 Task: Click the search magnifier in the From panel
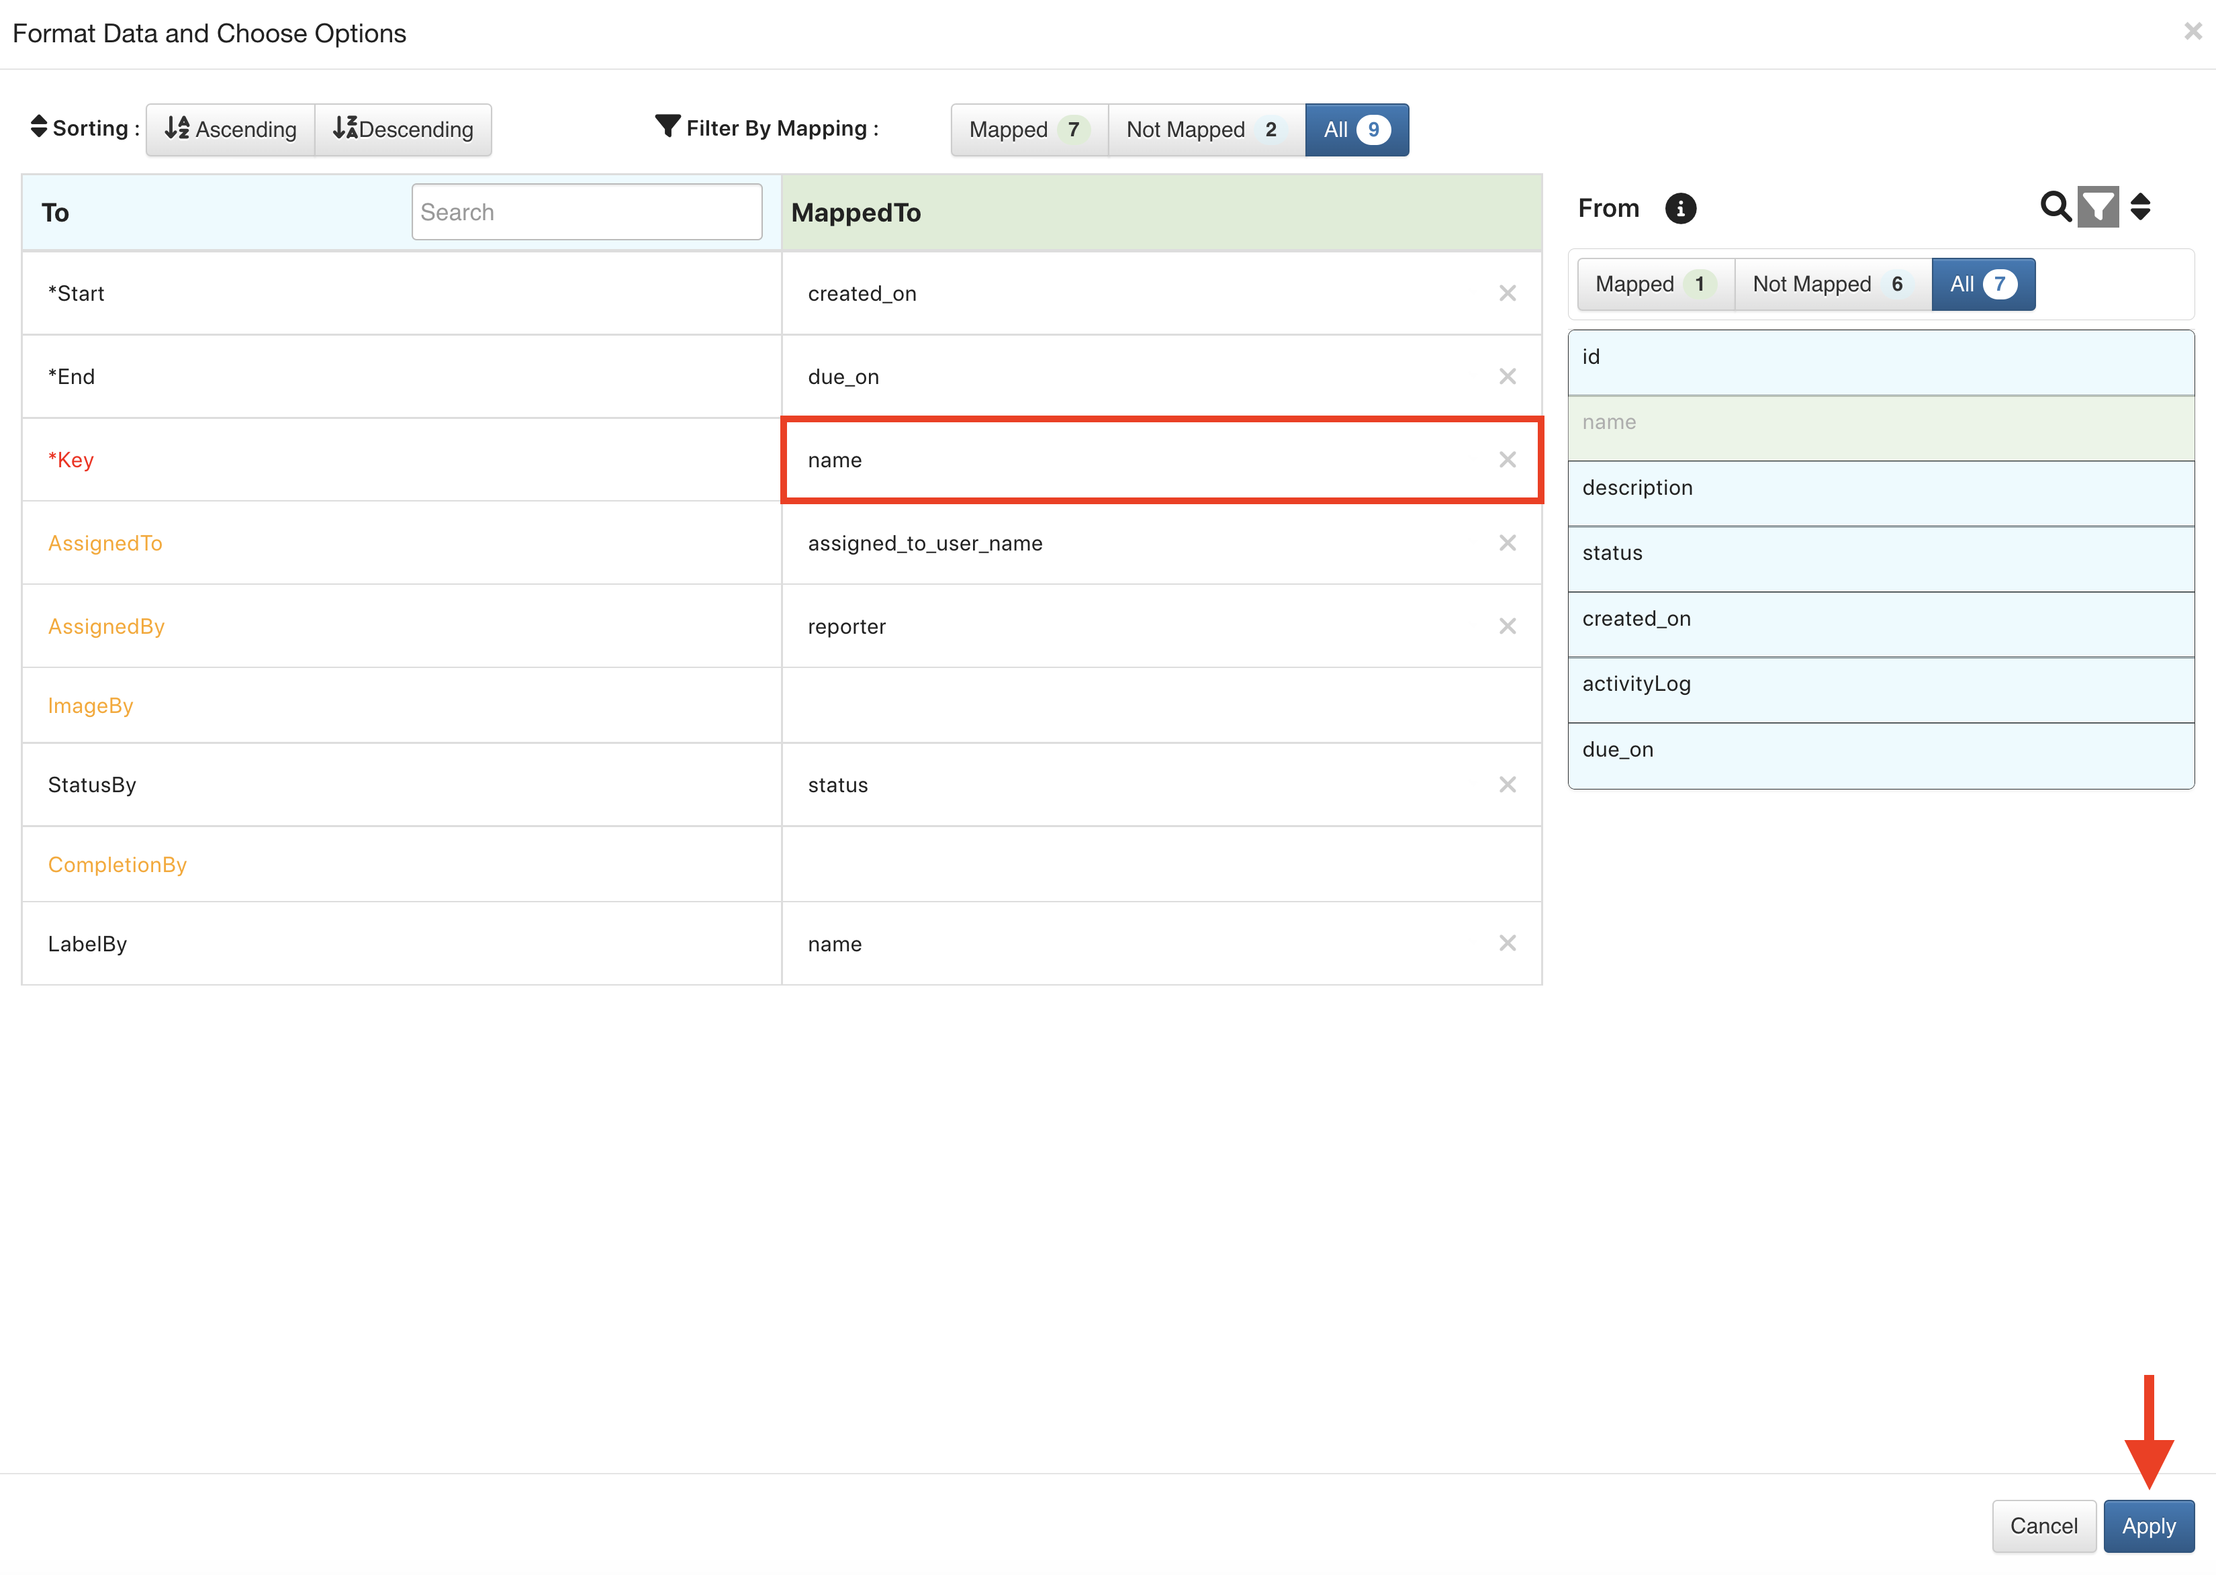click(x=2055, y=207)
